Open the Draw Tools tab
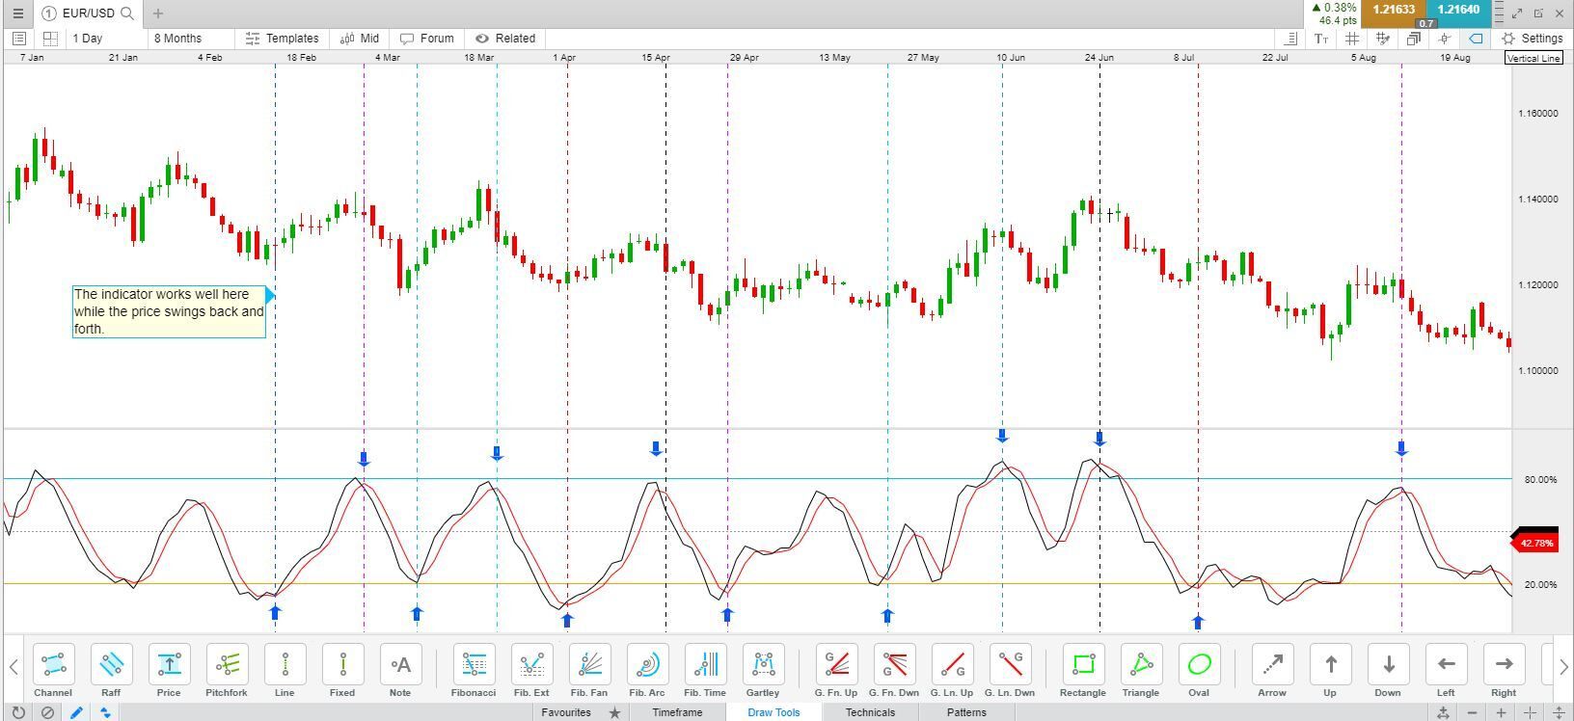1574x721 pixels. pos(773,712)
